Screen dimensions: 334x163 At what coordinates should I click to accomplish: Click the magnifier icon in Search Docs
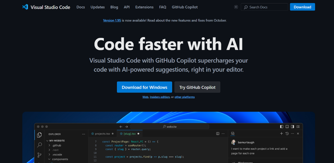pos(246,7)
